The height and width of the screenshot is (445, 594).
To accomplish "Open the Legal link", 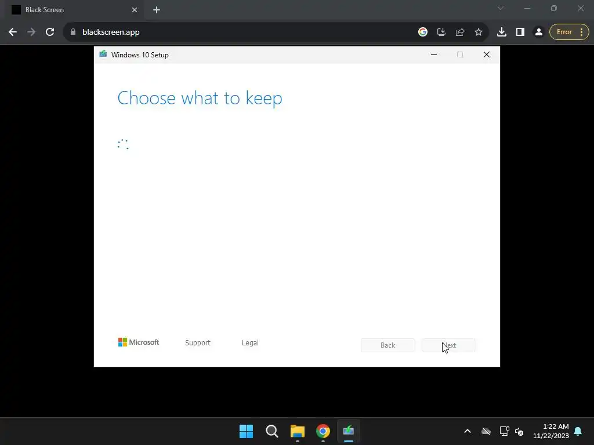I will point(250,343).
